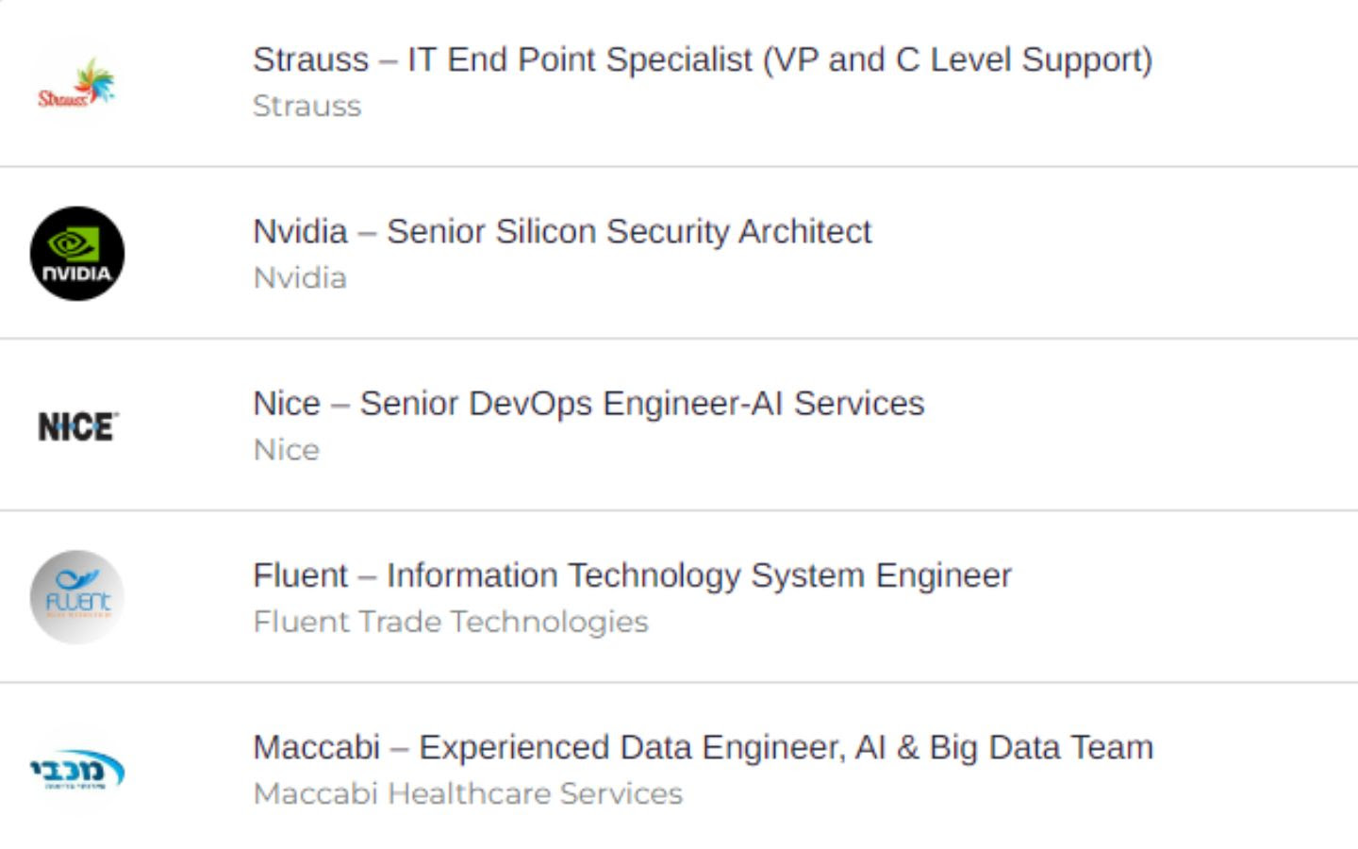Open the Maccabi Experienced Data Engineer job
This screenshot has width=1358, height=849.
(703, 747)
